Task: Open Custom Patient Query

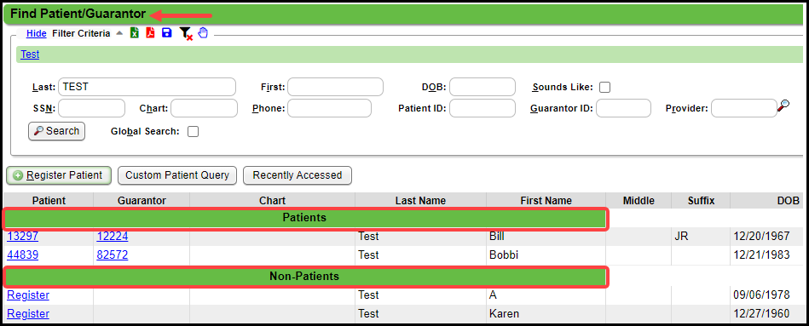Action: (177, 175)
